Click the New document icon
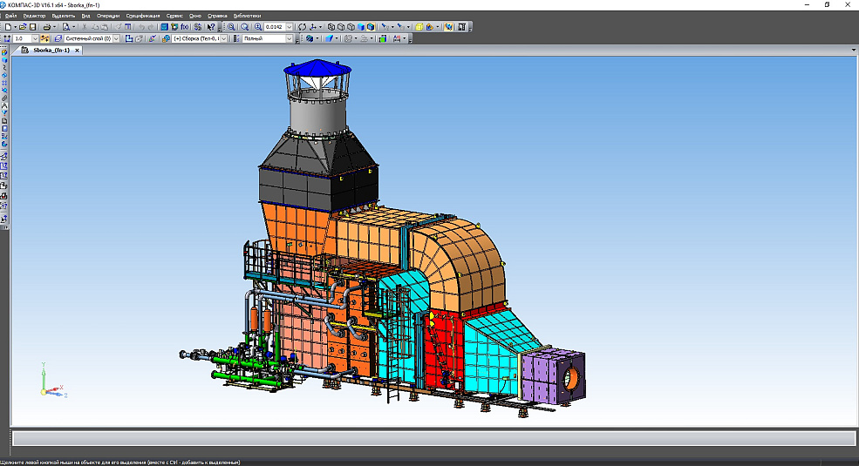859x466 pixels. pyautogui.click(x=7, y=27)
